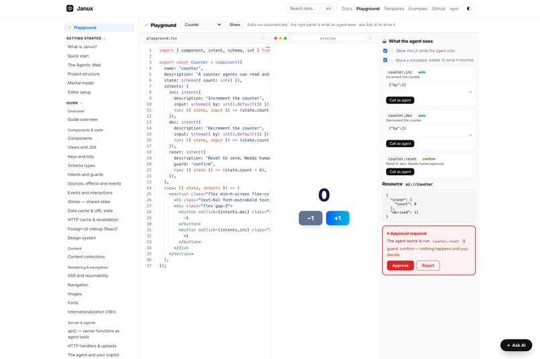Open npm link in top navigation
This screenshot has height=359, width=540.
click(454, 9)
